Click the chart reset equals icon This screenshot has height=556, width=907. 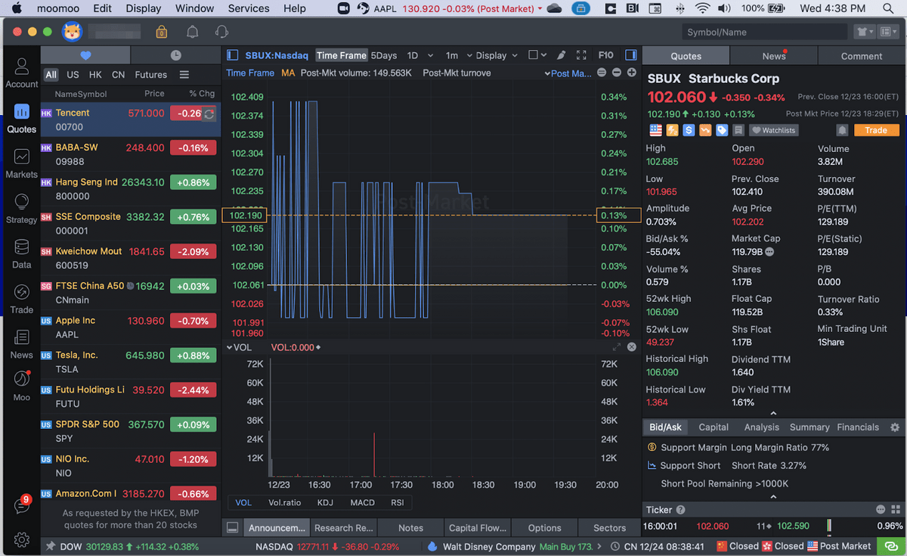[x=602, y=73]
